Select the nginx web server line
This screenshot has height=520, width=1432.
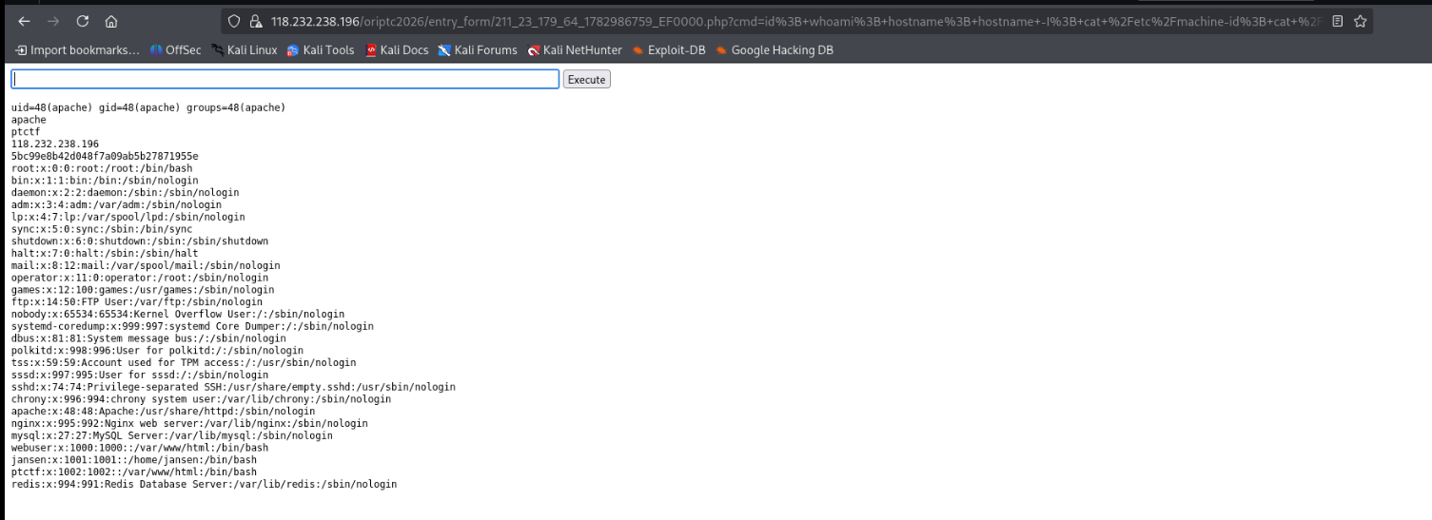[189, 423]
